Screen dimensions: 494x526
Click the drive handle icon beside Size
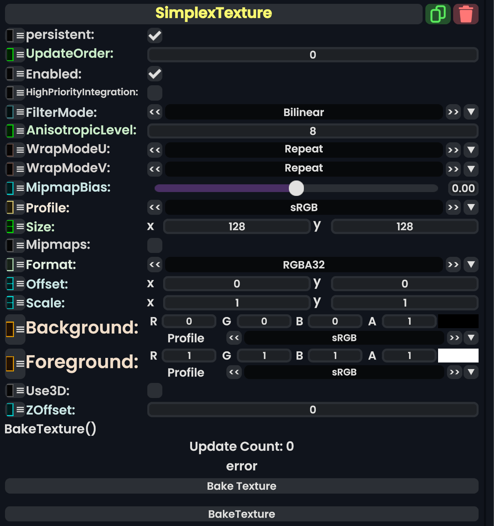[10, 227]
